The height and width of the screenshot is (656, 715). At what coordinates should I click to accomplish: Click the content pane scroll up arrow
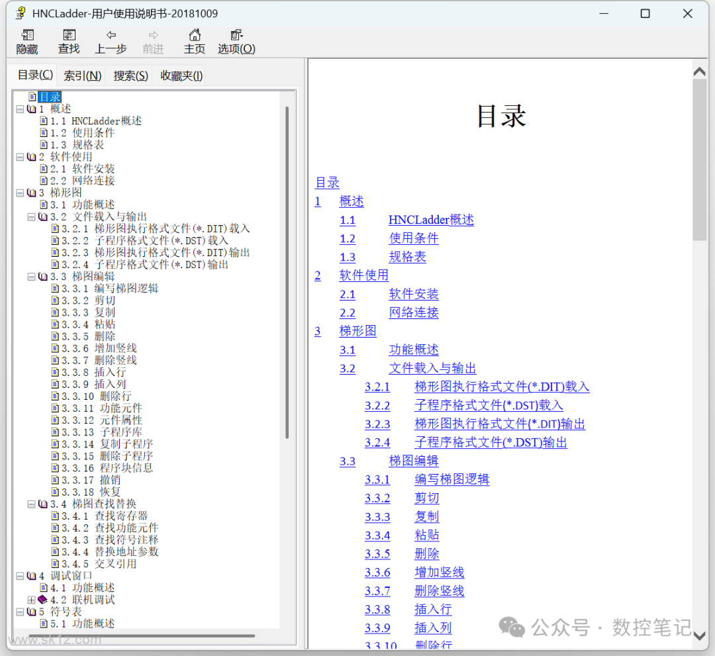coord(700,71)
